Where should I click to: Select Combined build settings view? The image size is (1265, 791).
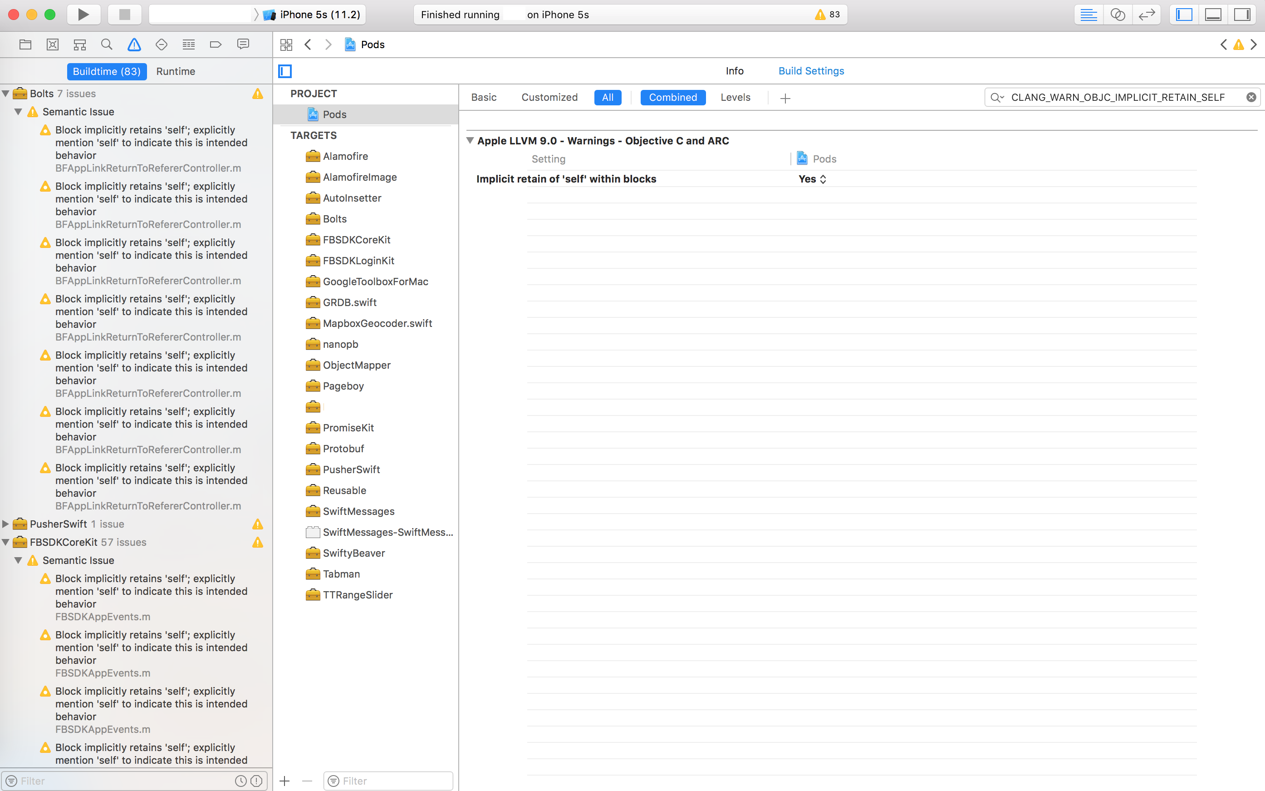point(673,97)
